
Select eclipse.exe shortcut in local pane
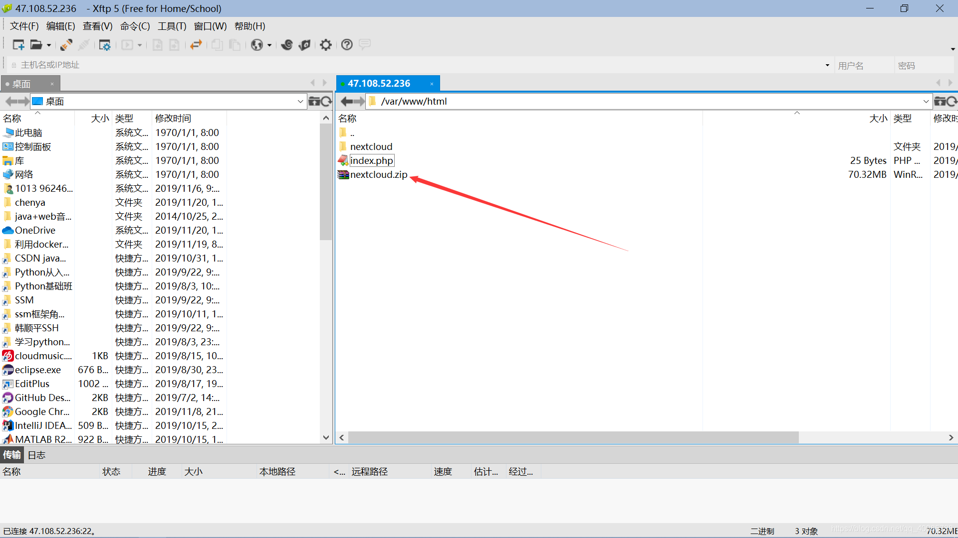pos(38,370)
